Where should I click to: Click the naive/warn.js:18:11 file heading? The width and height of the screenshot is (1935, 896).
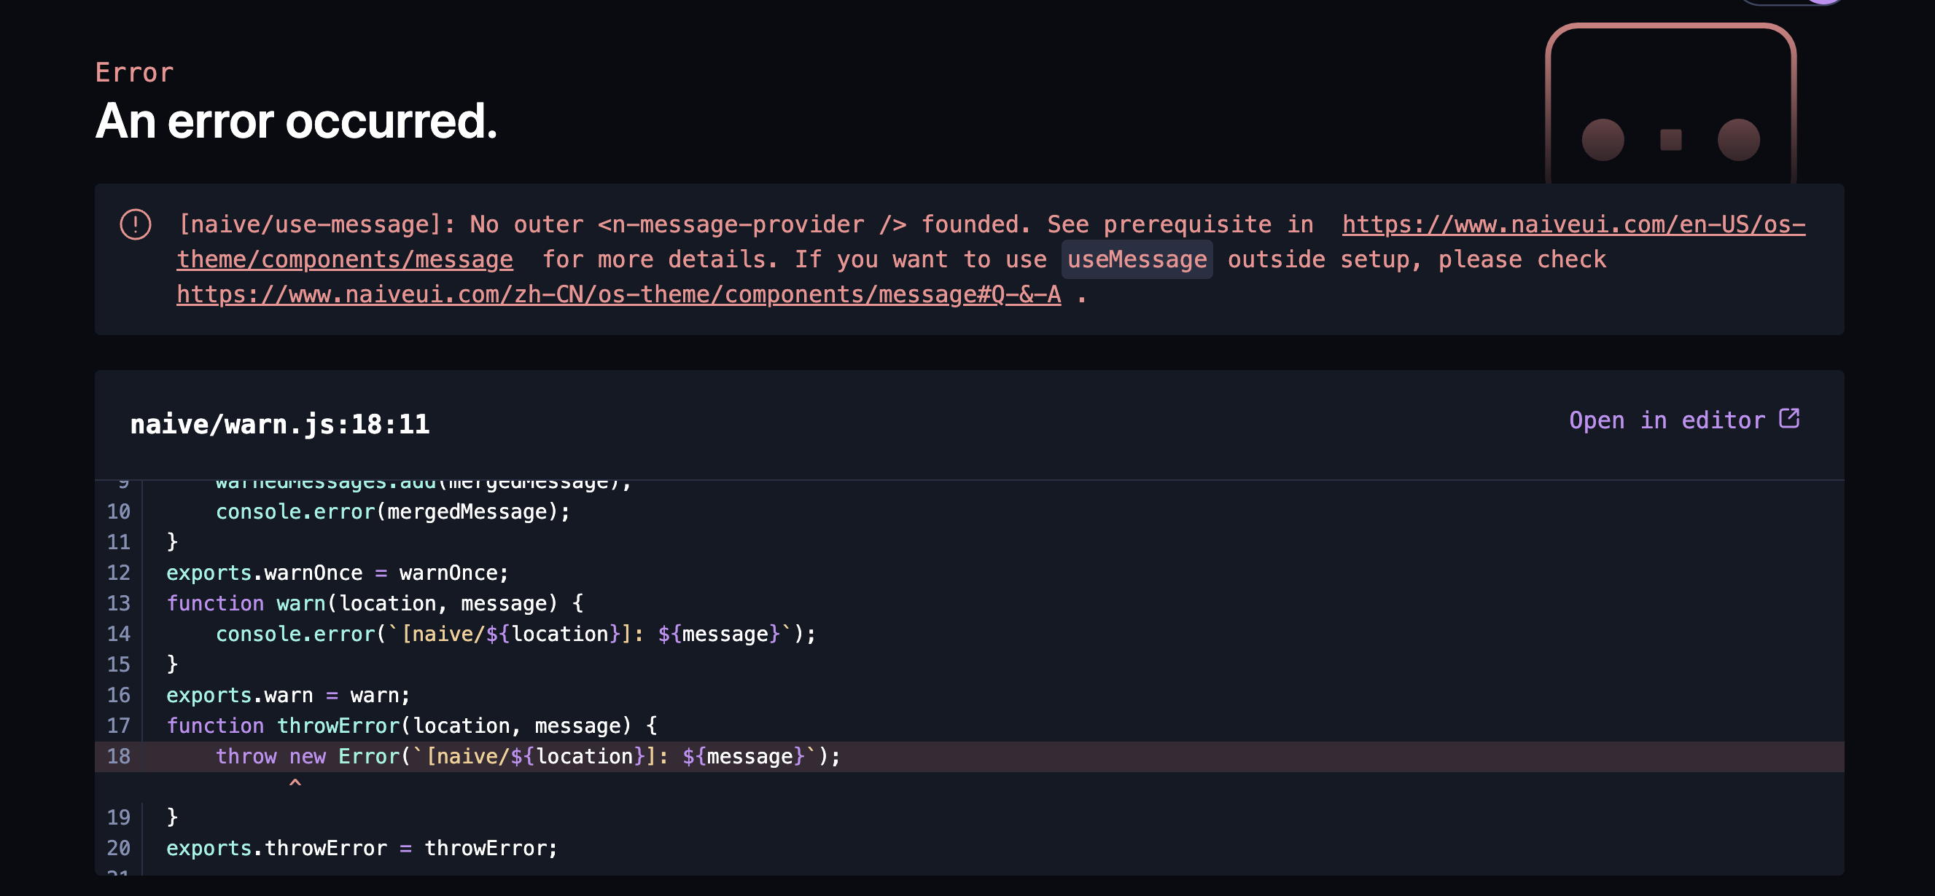coord(280,425)
